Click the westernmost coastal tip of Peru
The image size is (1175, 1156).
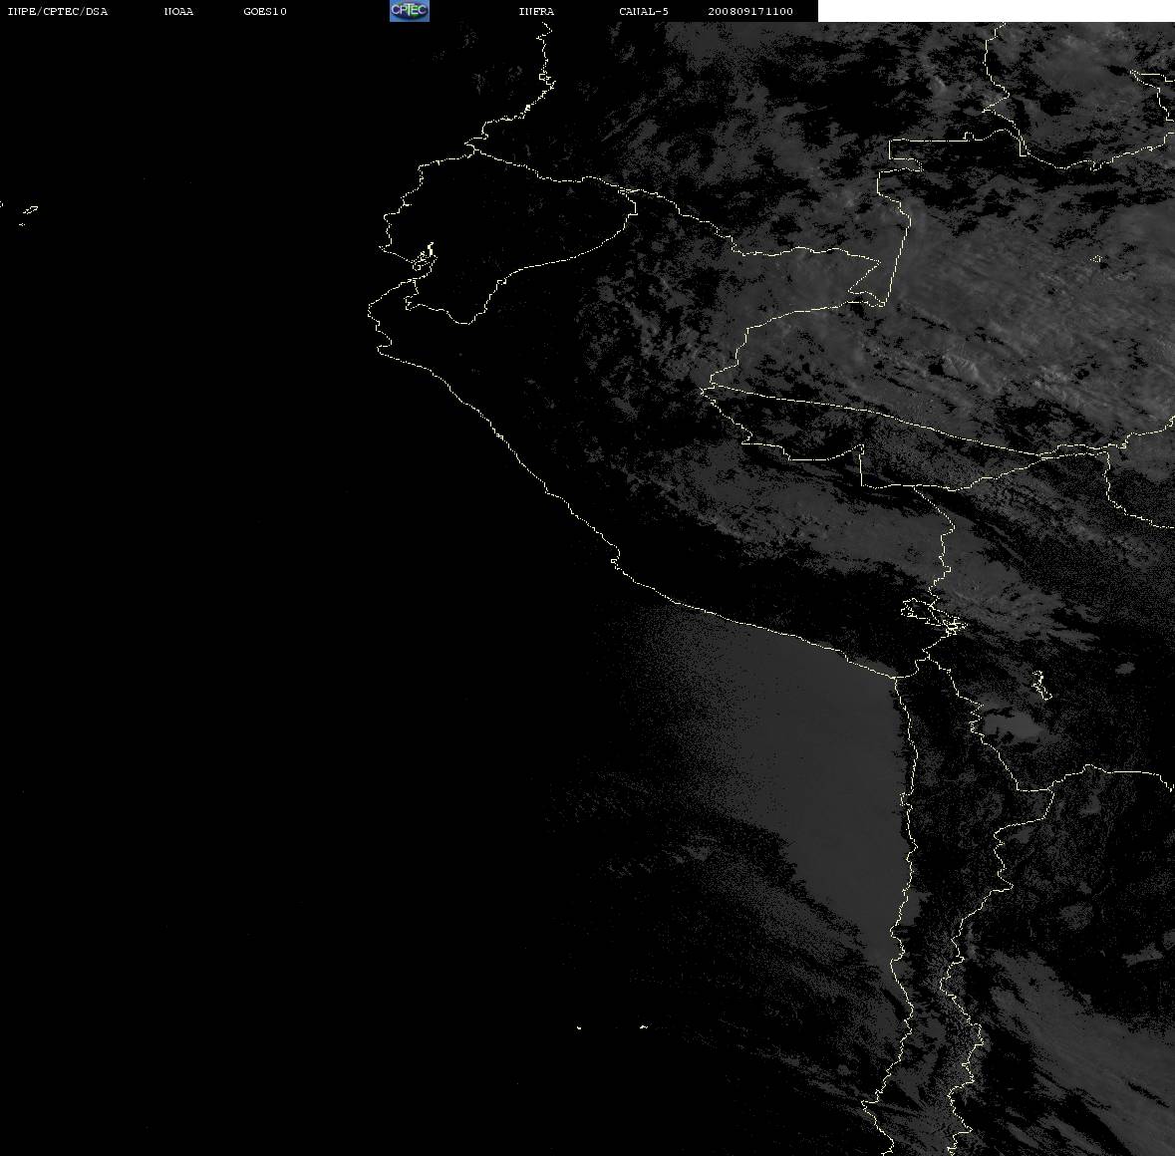pyautogui.click(x=373, y=311)
